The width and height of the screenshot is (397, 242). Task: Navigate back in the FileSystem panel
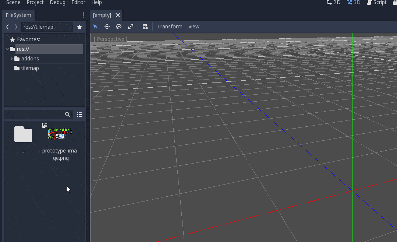point(7,27)
